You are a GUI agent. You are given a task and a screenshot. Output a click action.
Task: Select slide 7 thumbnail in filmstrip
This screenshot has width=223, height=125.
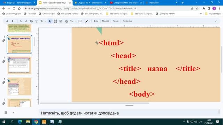[x=20, y=65]
